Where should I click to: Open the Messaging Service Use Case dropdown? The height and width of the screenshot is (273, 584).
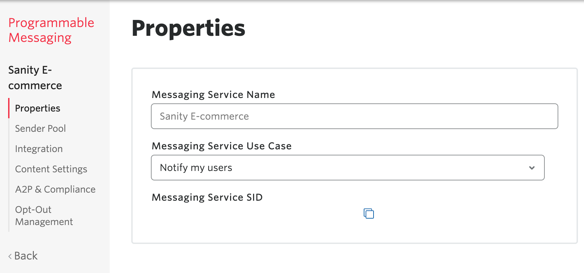click(347, 167)
